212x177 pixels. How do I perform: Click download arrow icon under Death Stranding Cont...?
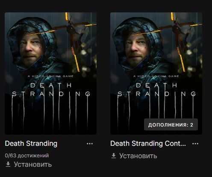(114, 156)
